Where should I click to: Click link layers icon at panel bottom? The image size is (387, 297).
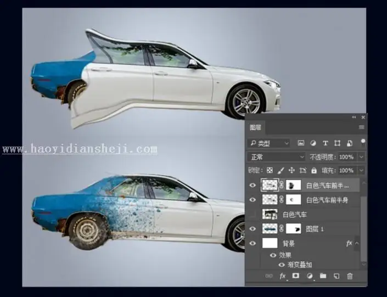click(269, 276)
